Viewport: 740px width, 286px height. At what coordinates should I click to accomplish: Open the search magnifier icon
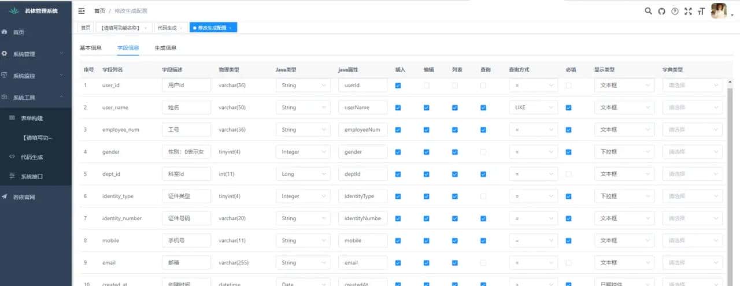[x=649, y=11]
